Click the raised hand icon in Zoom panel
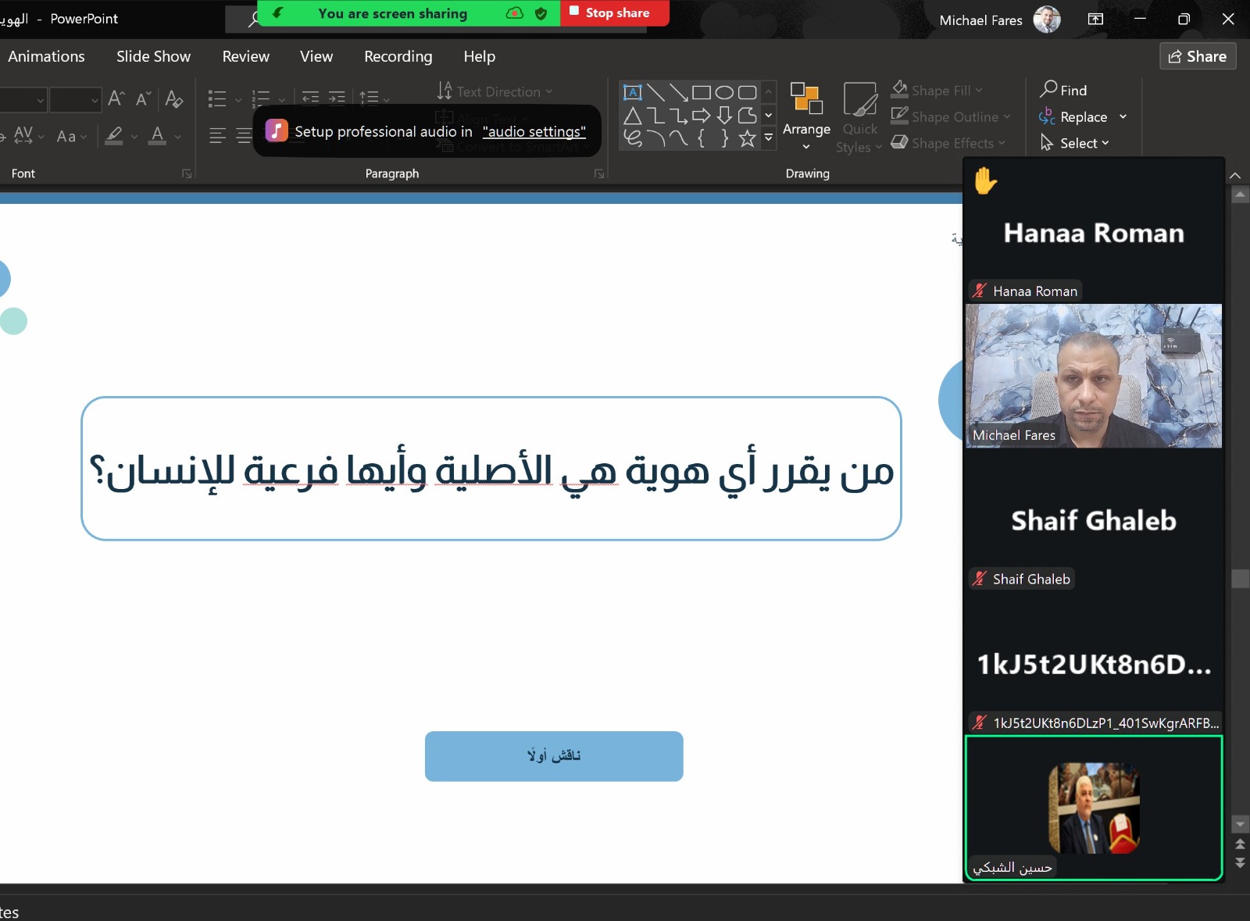The height and width of the screenshot is (921, 1250). (x=985, y=180)
